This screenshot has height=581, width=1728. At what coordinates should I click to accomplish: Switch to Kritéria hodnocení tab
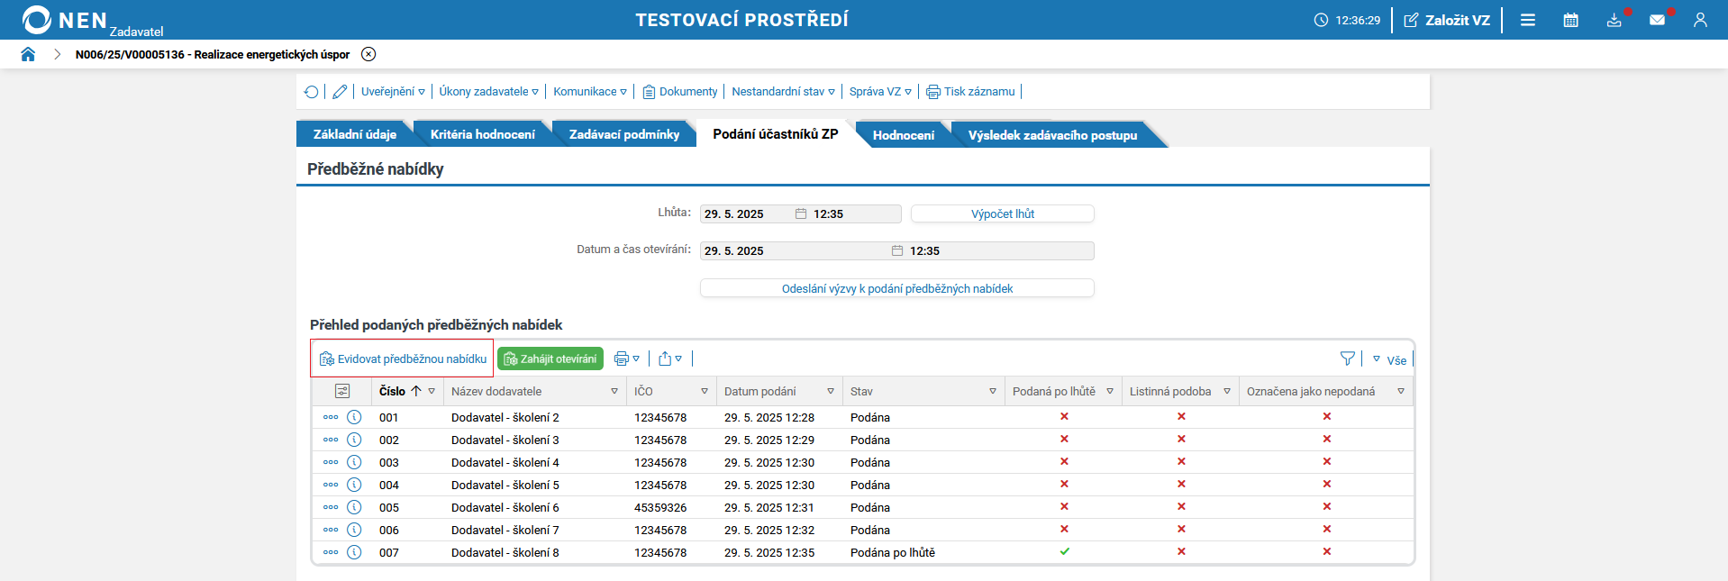[482, 134]
